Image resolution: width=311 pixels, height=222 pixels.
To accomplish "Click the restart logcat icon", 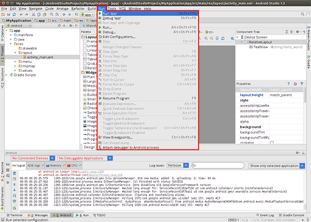I will pyautogui.click(x=14, y=208).
